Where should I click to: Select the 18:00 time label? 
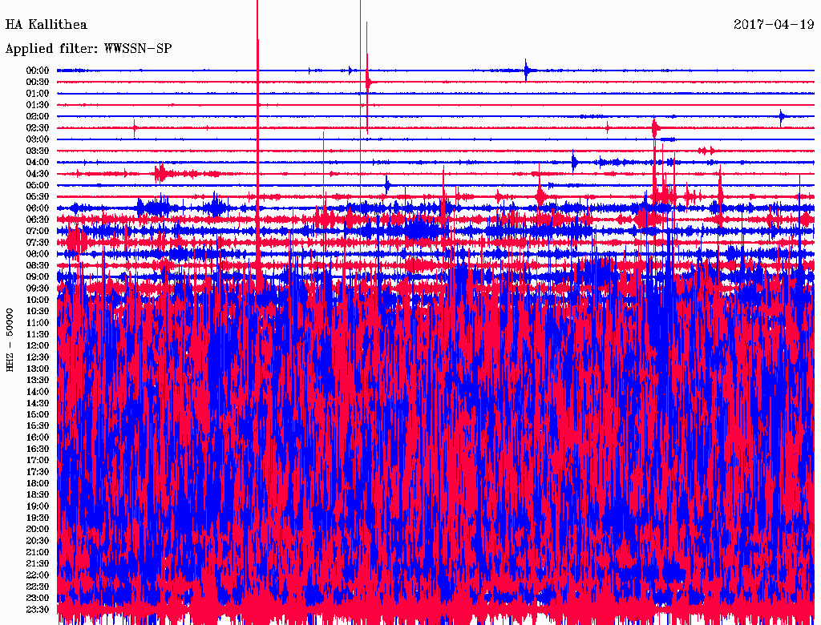click(x=38, y=484)
